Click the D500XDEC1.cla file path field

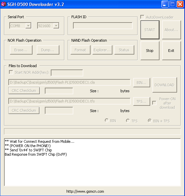coord(69,82)
